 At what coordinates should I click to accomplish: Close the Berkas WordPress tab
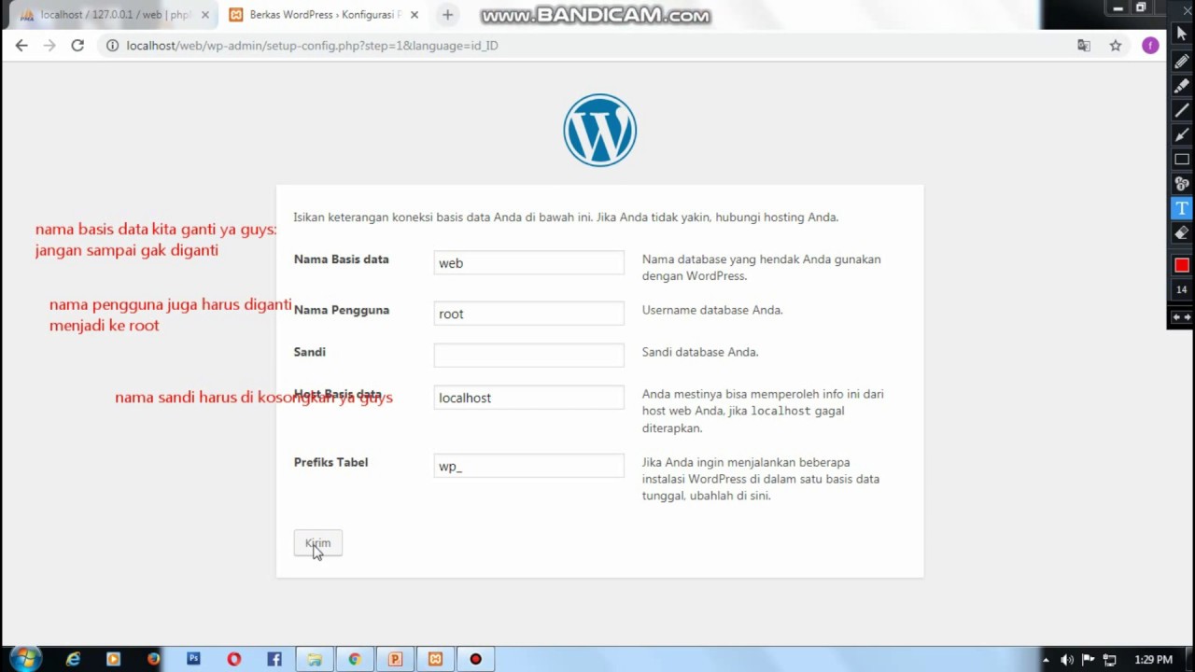point(415,15)
